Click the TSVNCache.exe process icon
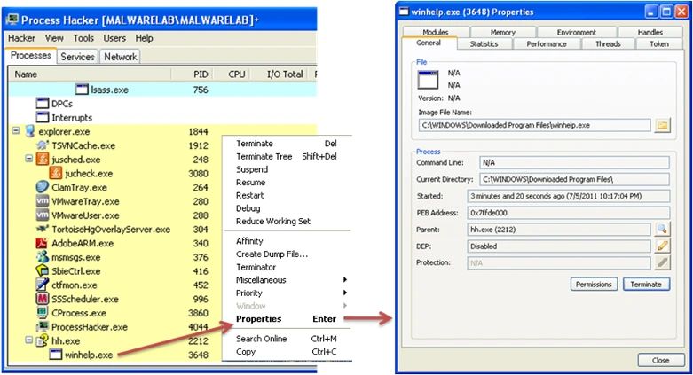693x375 pixels. (x=43, y=145)
